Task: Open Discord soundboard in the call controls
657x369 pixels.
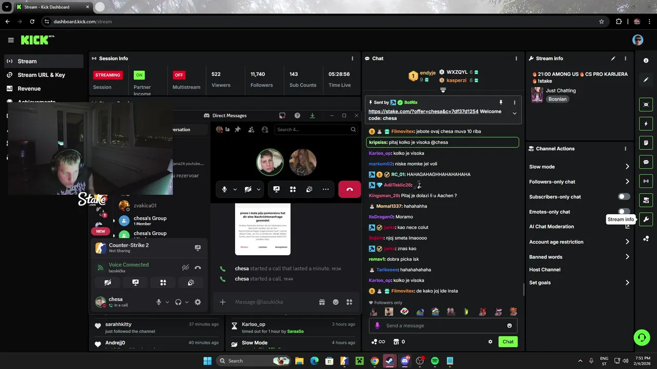Action: click(309, 189)
